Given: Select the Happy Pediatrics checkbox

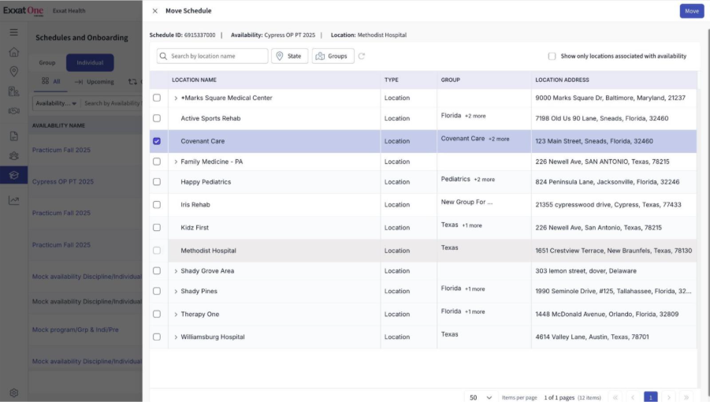Looking at the screenshot, I should (x=157, y=181).
